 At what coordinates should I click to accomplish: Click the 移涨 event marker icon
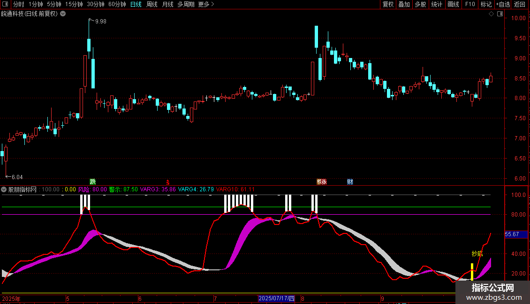[x=321, y=181]
